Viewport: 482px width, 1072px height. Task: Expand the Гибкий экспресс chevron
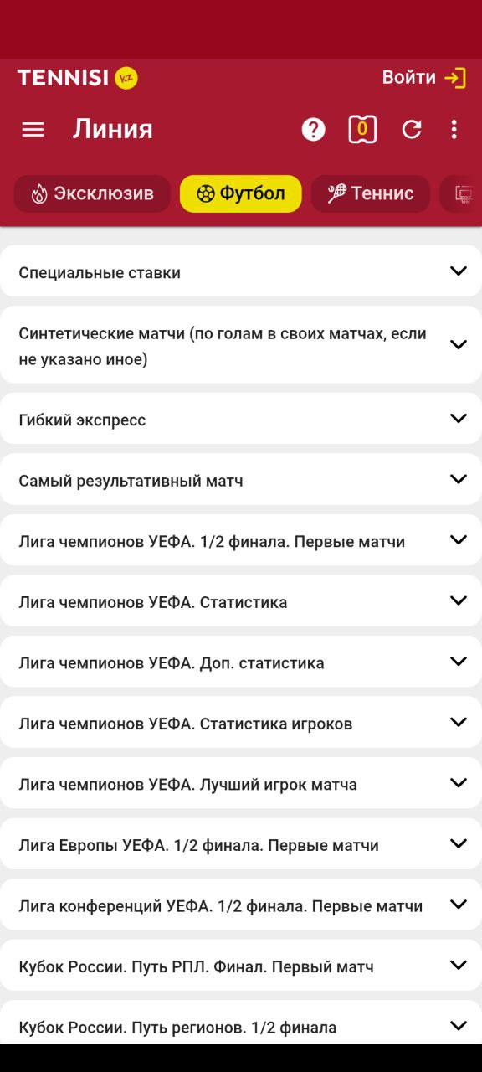[x=458, y=419]
